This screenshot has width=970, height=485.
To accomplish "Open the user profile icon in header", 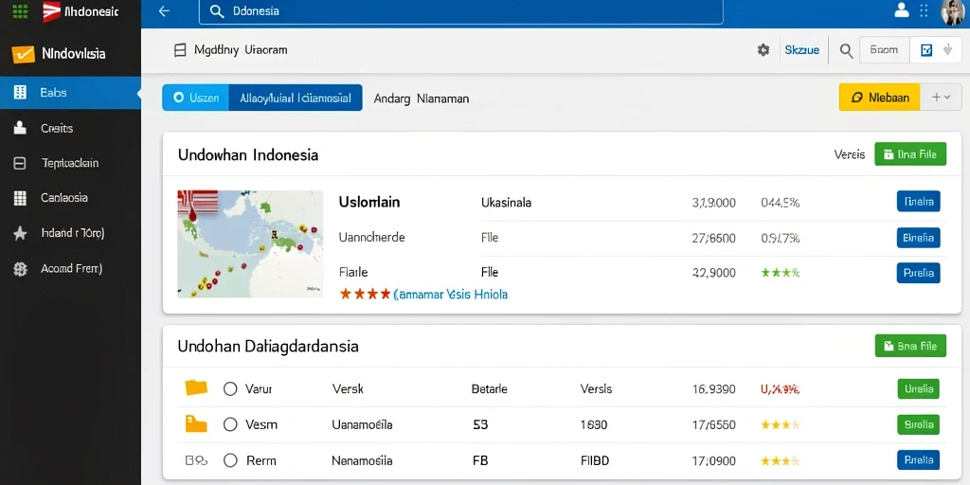I will click(902, 10).
